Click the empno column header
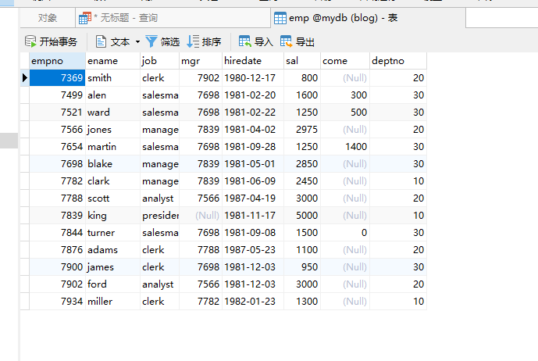This screenshot has width=538, height=361. [x=56, y=60]
